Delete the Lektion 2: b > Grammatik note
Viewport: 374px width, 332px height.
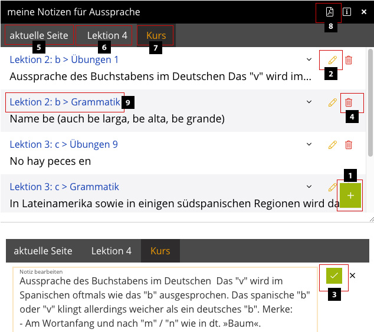pyautogui.click(x=349, y=102)
